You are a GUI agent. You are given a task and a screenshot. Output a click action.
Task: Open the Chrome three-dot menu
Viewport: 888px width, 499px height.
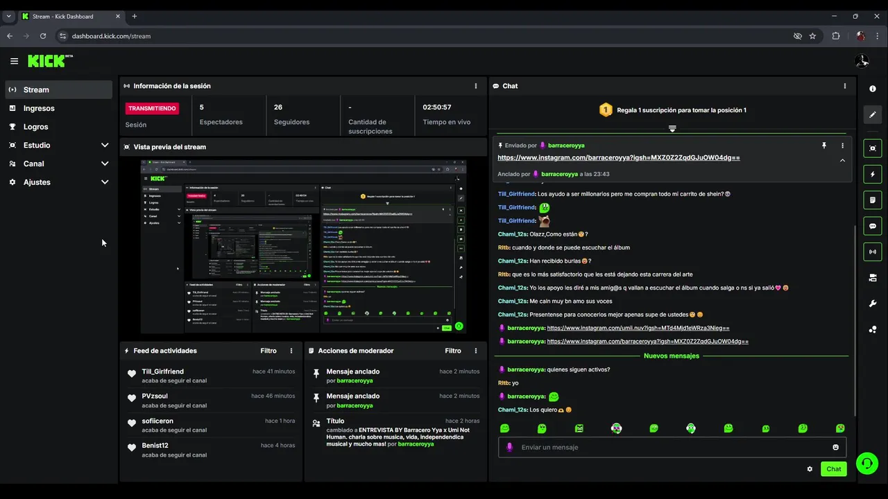pyautogui.click(x=878, y=36)
